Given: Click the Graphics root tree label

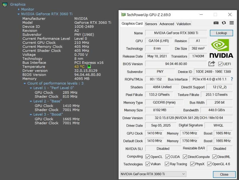Looking at the screenshot, I should 18,4.
